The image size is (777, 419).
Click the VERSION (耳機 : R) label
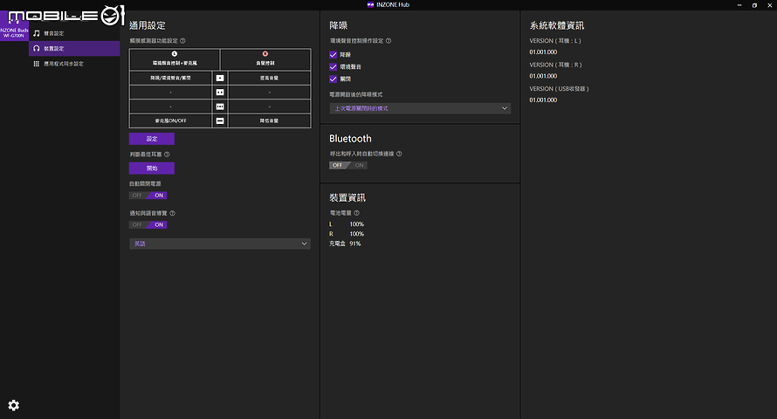pos(555,65)
